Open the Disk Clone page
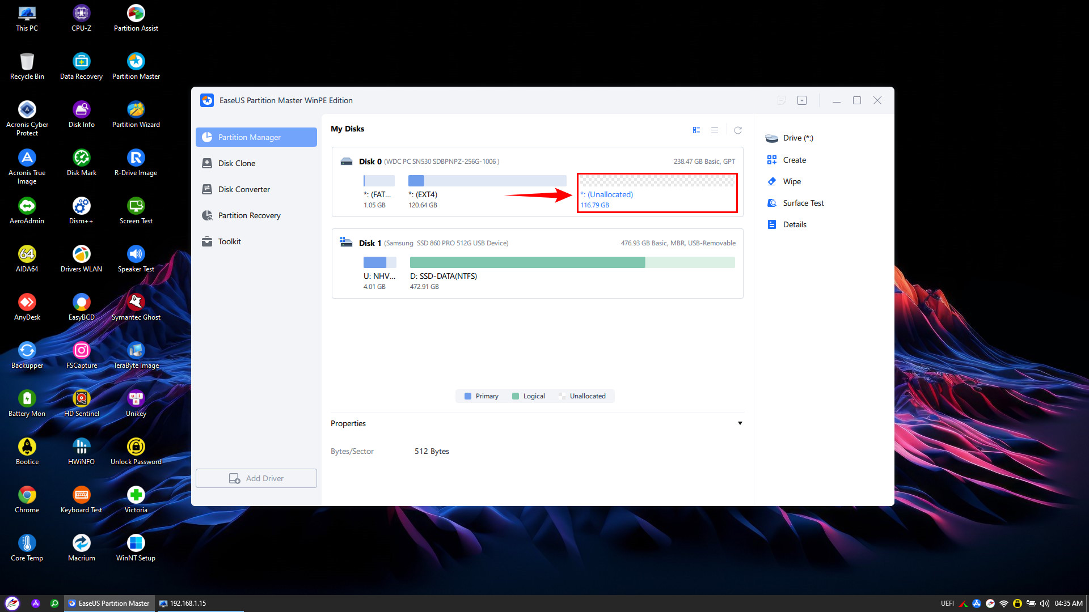This screenshot has width=1089, height=612. click(x=237, y=163)
